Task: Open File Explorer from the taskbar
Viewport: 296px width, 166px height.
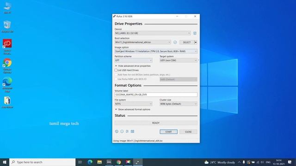Action: (x=99, y=162)
